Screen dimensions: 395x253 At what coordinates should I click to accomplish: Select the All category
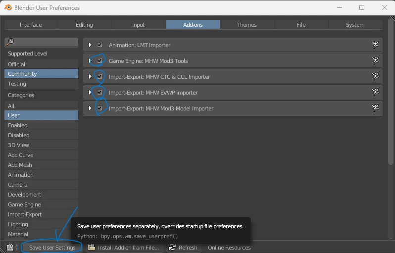pos(41,106)
